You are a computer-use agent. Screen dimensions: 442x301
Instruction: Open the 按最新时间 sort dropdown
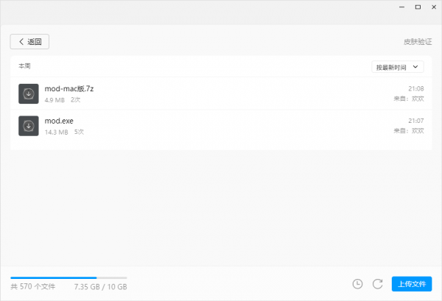397,67
